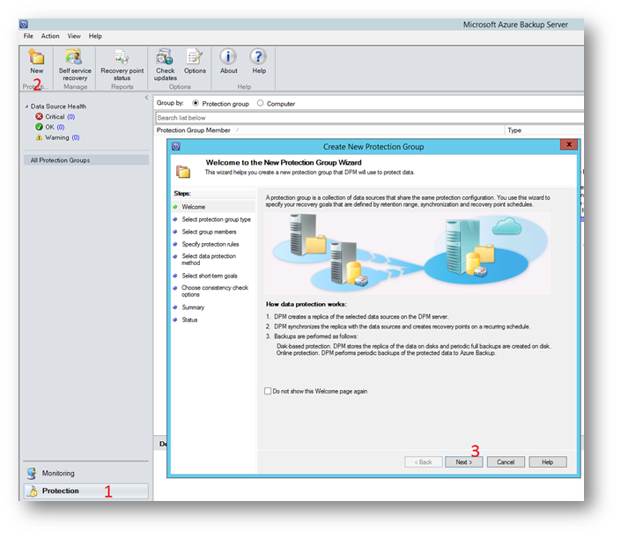Click Select data protection method step
621x538 pixels.
(209, 259)
